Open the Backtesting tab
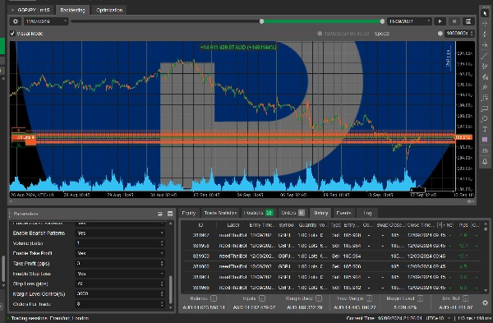This screenshot has height=323, width=493. (72, 10)
